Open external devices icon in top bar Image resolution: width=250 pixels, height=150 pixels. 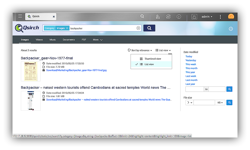coord(168,16)
